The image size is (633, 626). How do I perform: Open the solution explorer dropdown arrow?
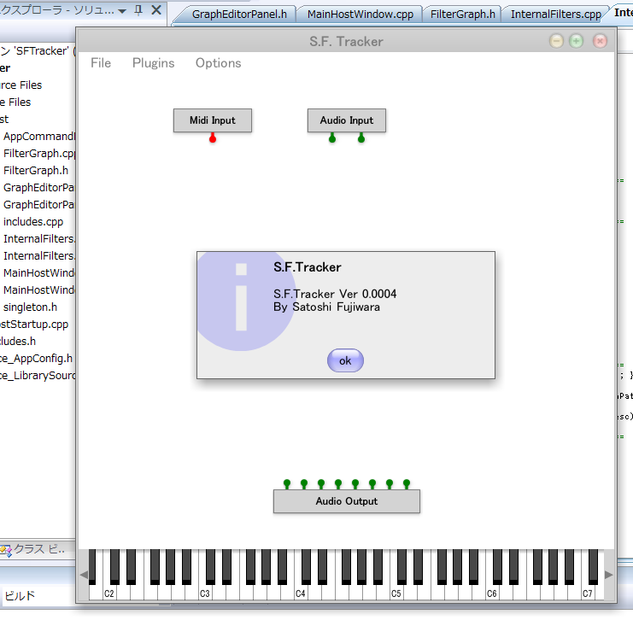click(x=122, y=11)
